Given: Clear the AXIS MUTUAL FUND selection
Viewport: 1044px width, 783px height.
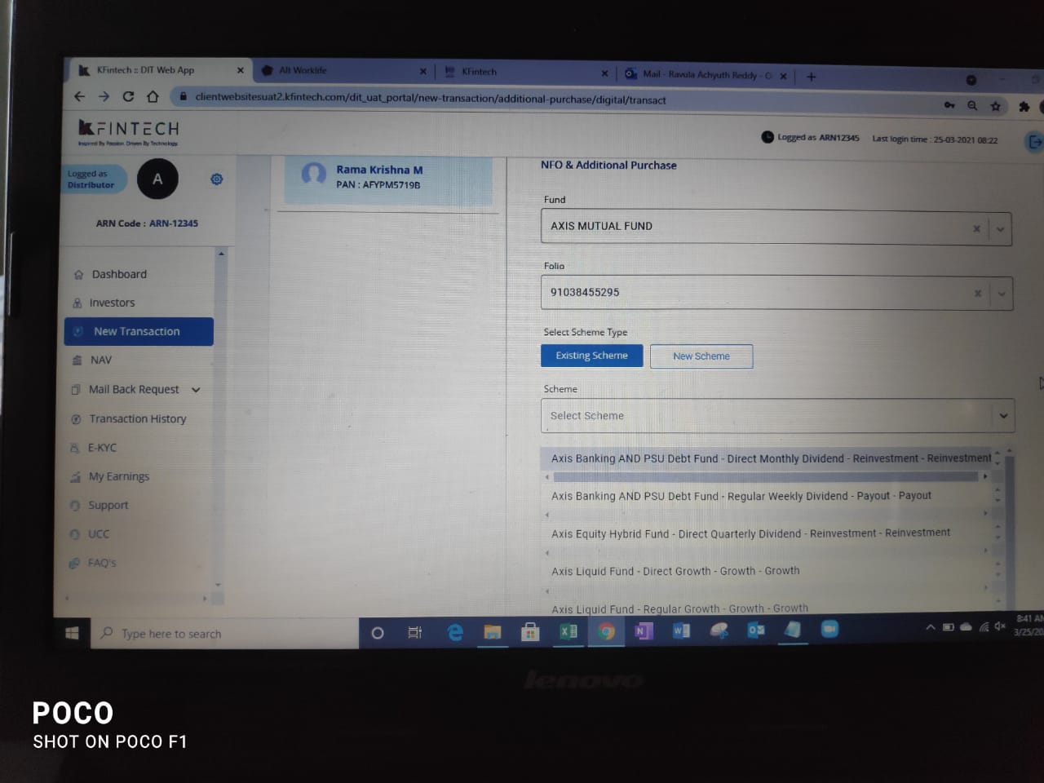Looking at the screenshot, I should [976, 229].
